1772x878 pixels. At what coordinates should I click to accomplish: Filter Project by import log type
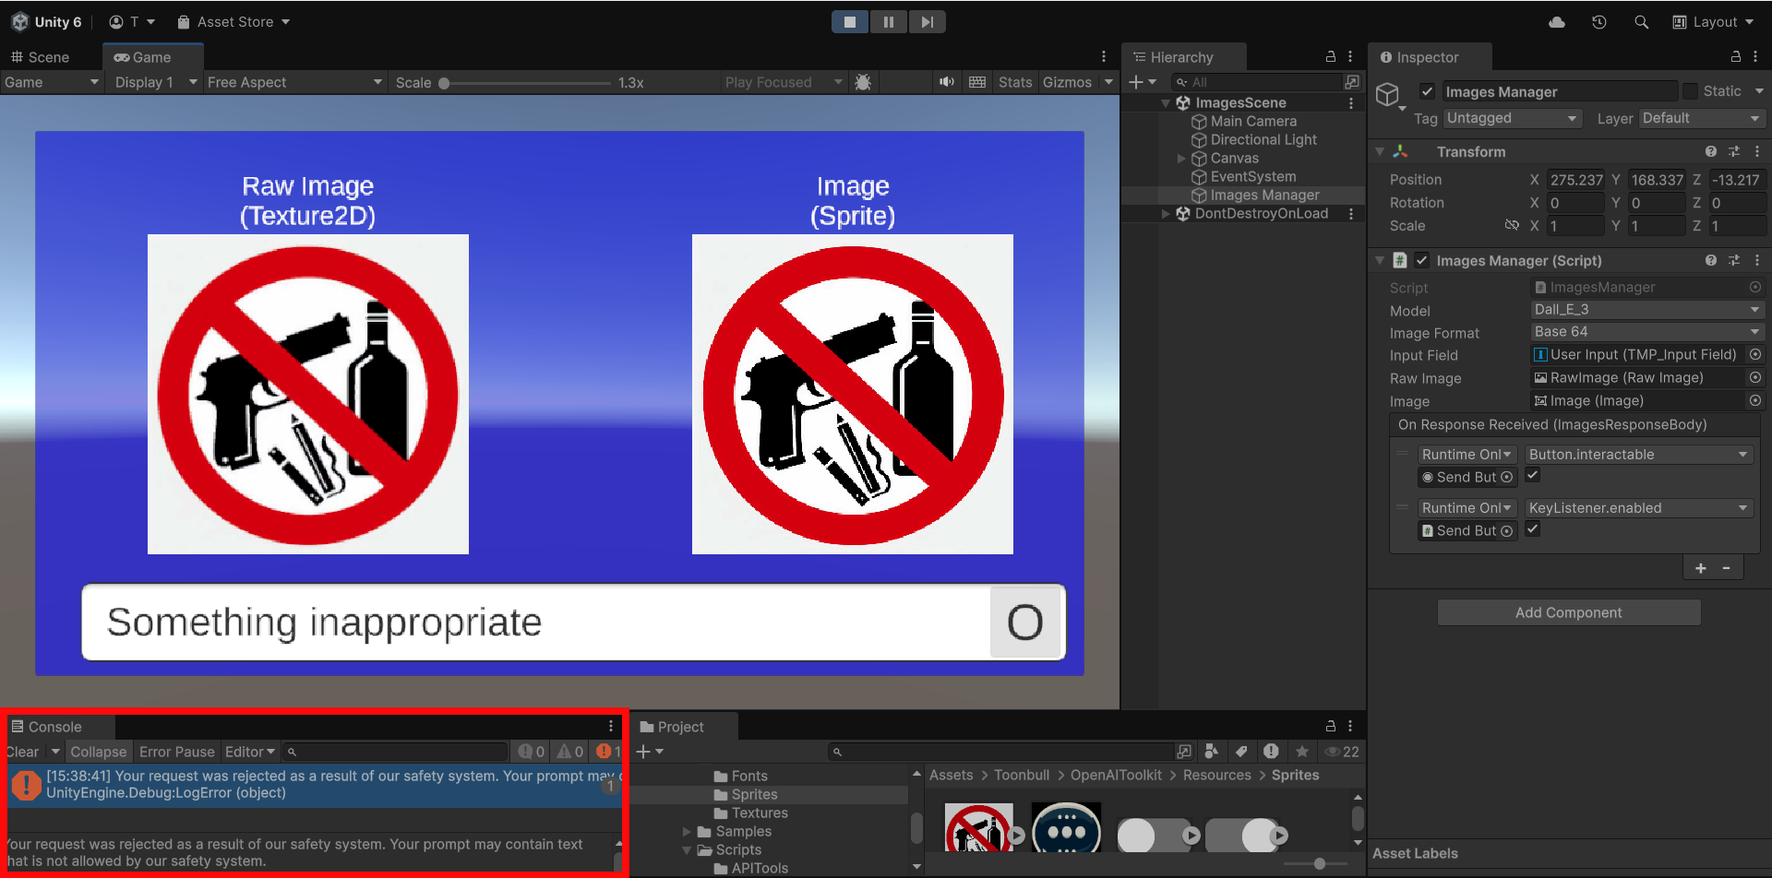1271,752
